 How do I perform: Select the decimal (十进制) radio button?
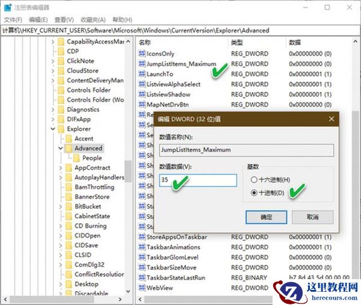coord(254,193)
